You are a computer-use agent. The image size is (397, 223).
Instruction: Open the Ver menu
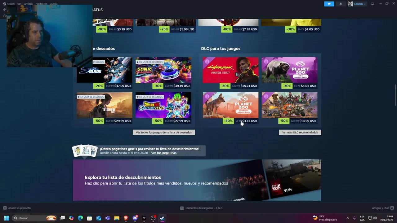pyautogui.click(x=19, y=4)
